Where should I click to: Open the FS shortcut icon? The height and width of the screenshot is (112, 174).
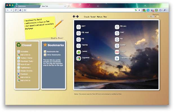tap(79, 39)
